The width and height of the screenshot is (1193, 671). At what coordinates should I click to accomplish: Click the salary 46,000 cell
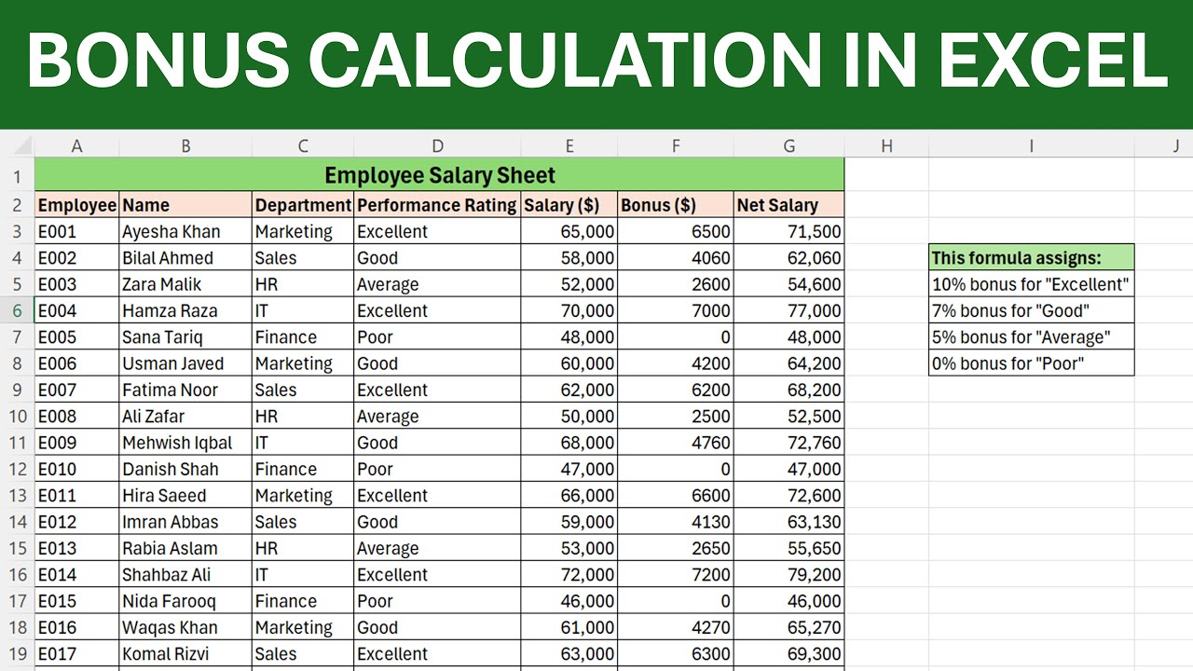coord(569,601)
